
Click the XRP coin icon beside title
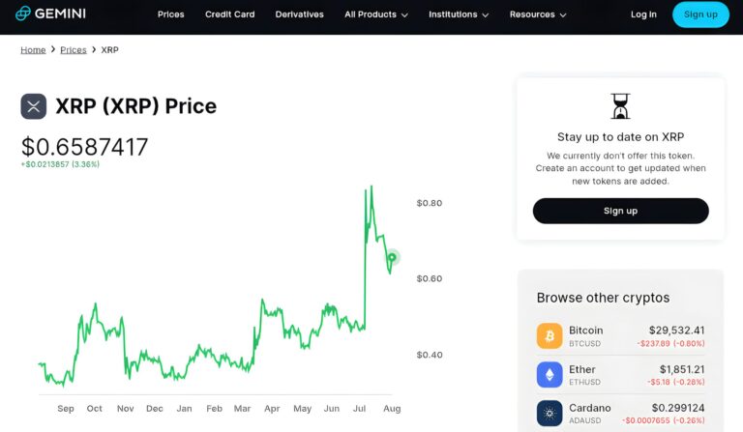[x=34, y=106]
